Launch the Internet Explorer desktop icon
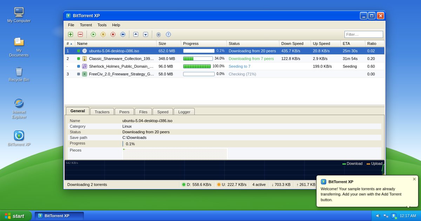The width and height of the screenshot is (421, 221). [19, 103]
